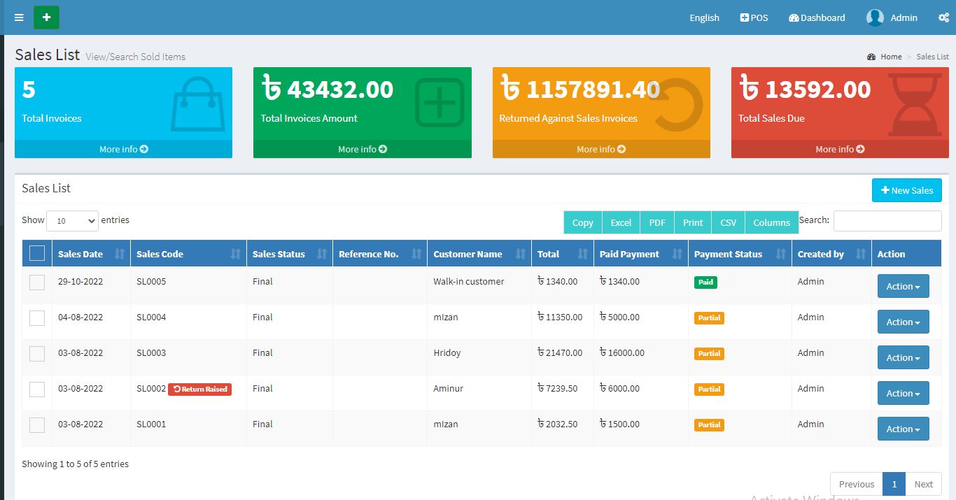The height and width of the screenshot is (500, 956).
Task: Click the Partial status badge for SL0003
Action: pyautogui.click(x=709, y=353)
